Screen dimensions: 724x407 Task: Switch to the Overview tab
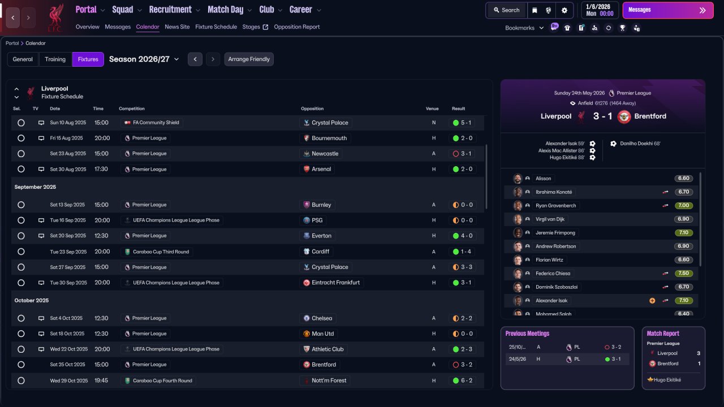(88, 27)
